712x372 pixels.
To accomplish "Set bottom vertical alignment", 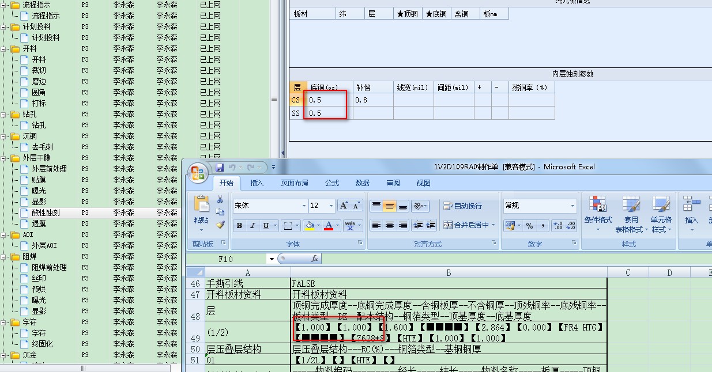I will click(402, 206).
